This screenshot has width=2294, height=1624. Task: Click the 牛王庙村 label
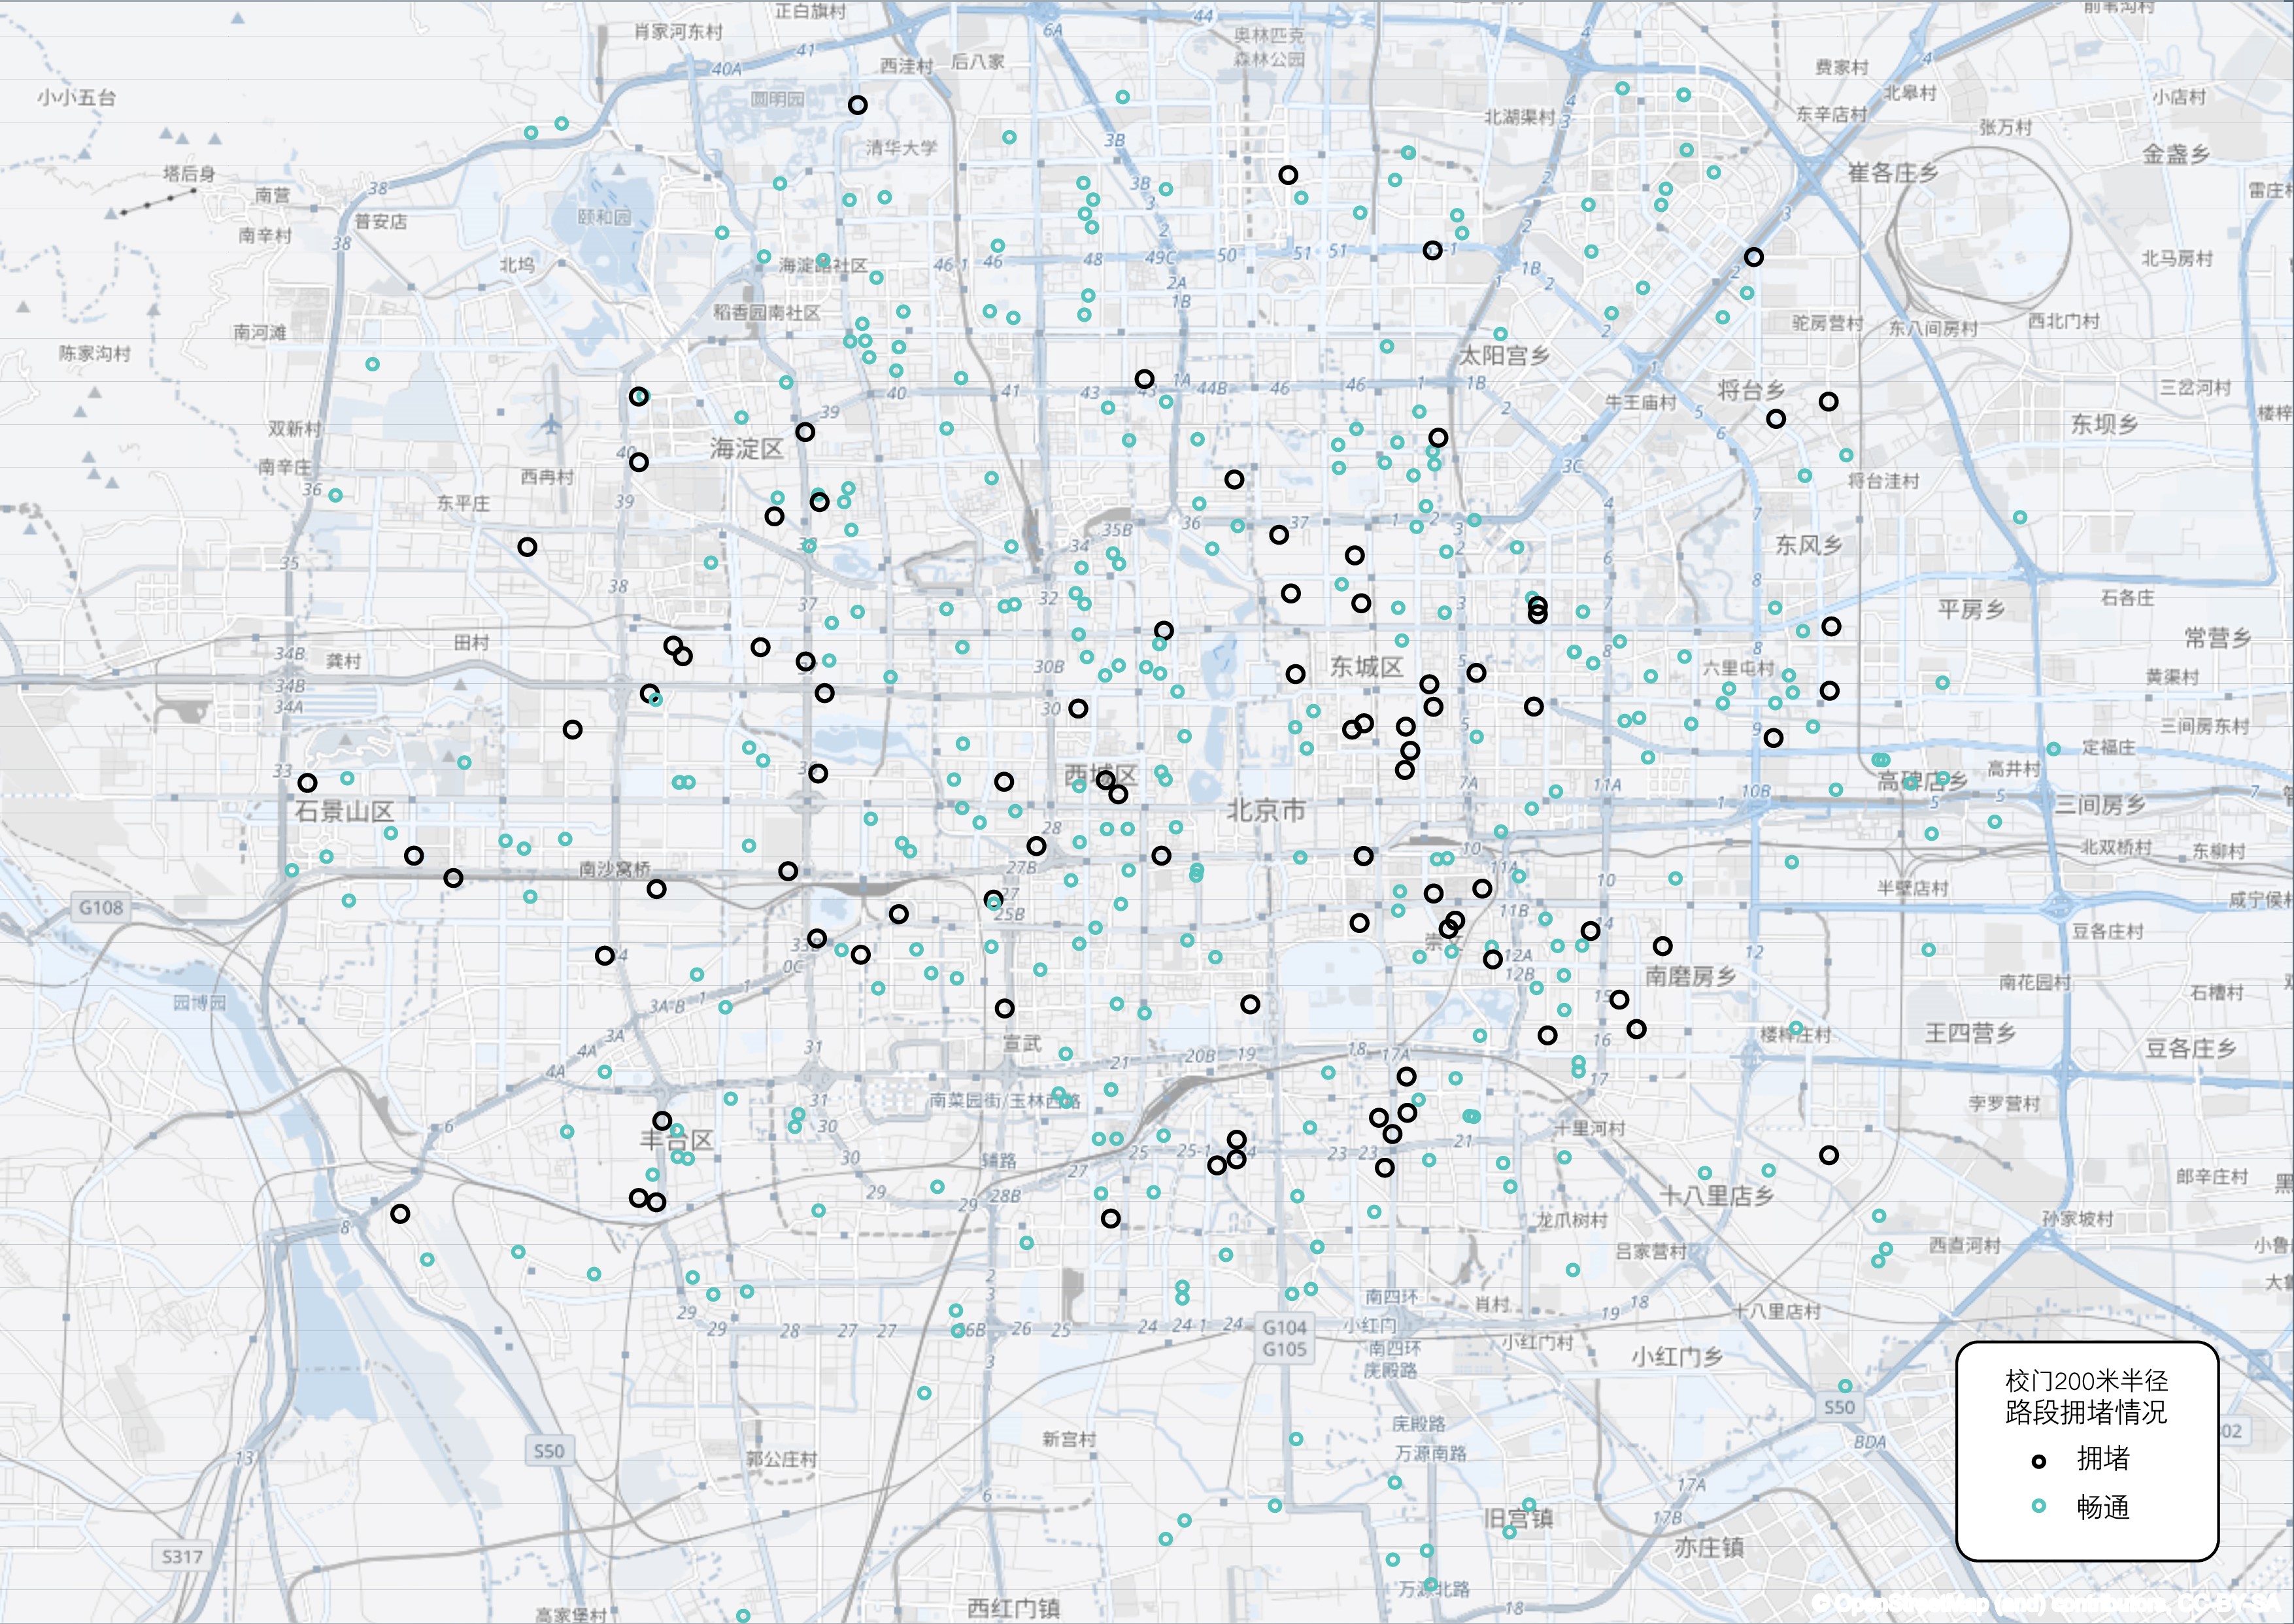1641,402
